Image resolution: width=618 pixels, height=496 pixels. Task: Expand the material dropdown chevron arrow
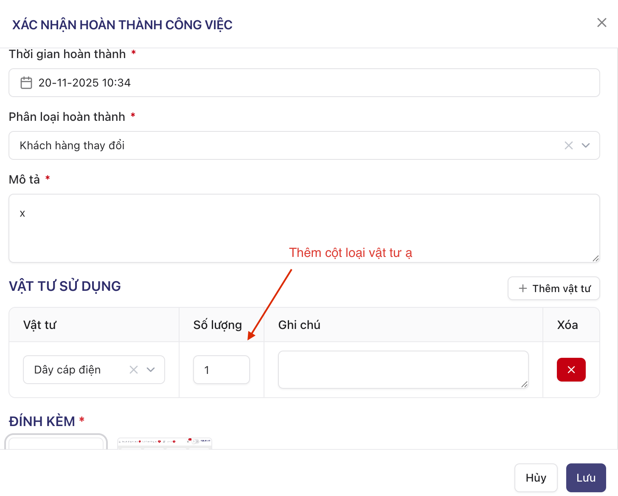click(x=151, y=370)
